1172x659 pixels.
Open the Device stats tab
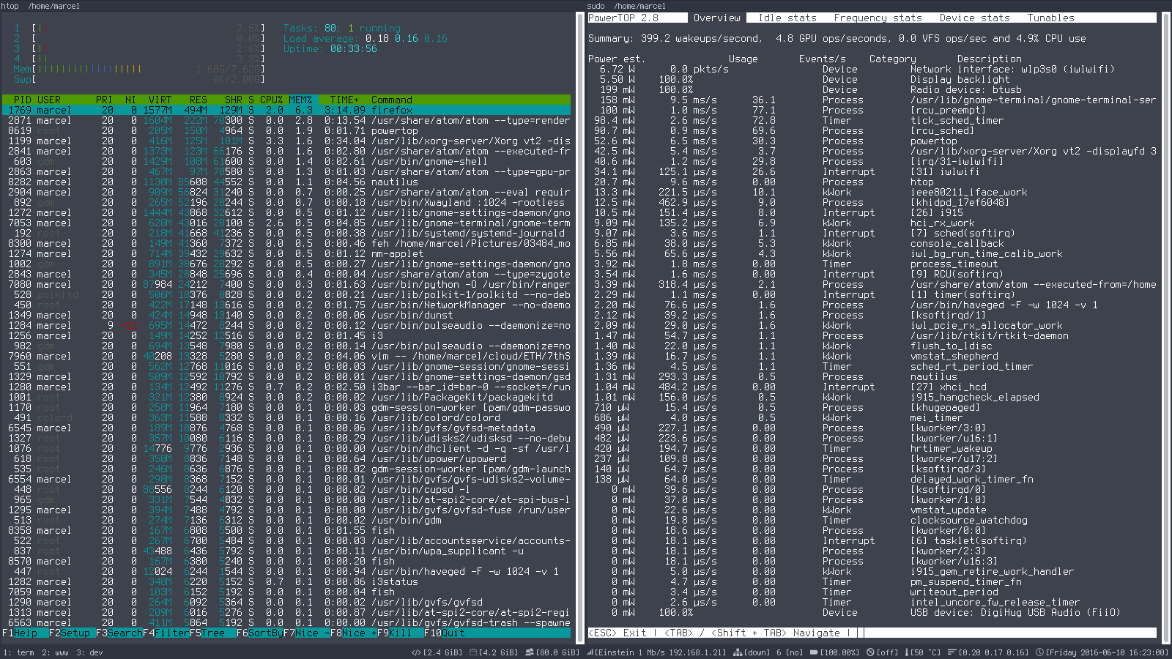975,18
